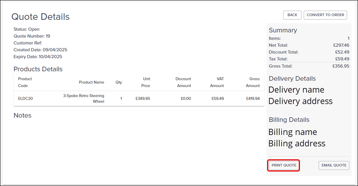Click the VAT Amount column header
The width and height of the screenshot is (358, 186).
click(217, 82)
